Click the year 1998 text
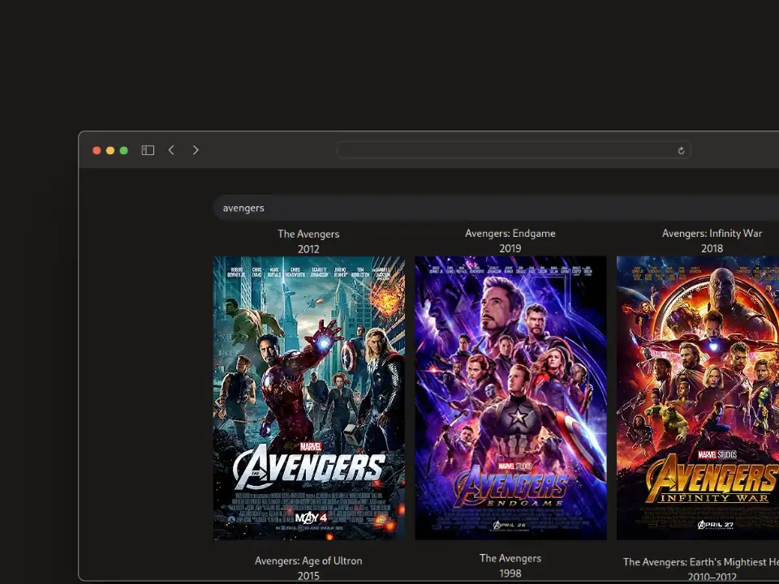This screenshot has width=779, height=584. click(510, 573)
